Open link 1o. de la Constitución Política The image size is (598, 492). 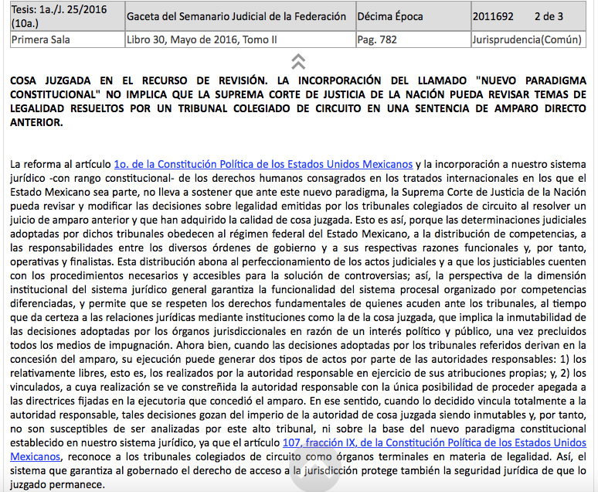point(263,164)
